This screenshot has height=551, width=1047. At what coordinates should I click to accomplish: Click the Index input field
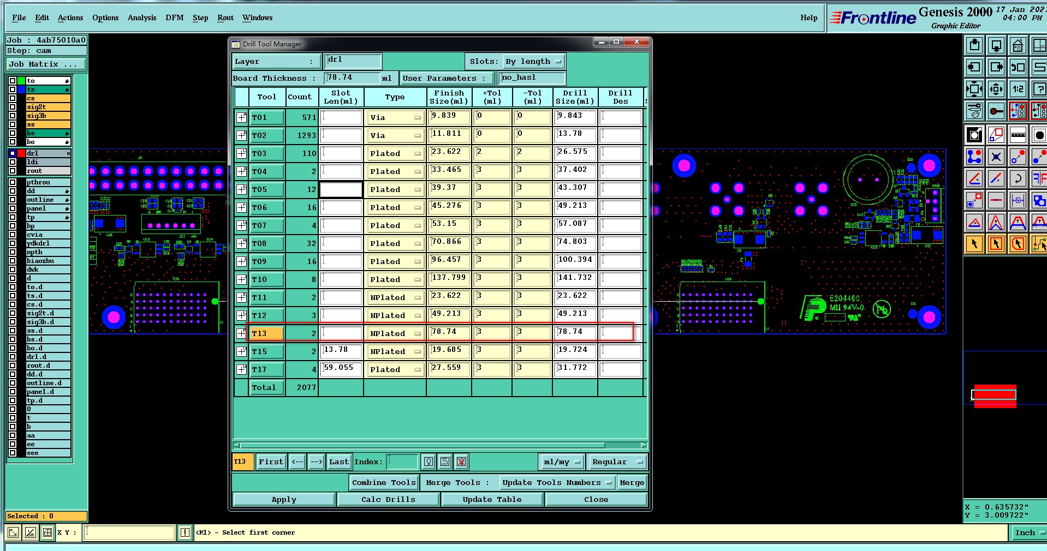point(402,462)
